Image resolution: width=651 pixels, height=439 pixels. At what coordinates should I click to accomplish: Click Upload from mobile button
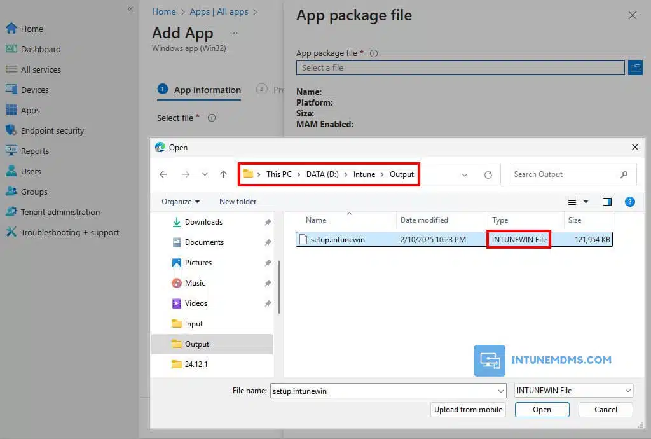[468, 410]
